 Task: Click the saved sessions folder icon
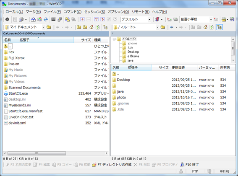[x=224, y=19]
